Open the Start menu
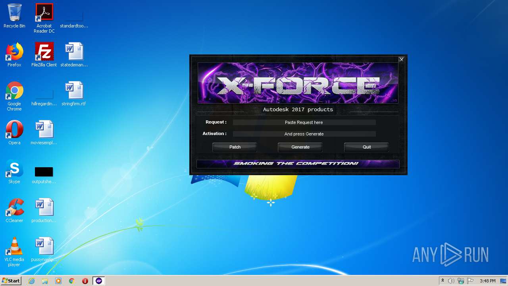The height and width of the screenshot is (286, 508). [11, 281]
